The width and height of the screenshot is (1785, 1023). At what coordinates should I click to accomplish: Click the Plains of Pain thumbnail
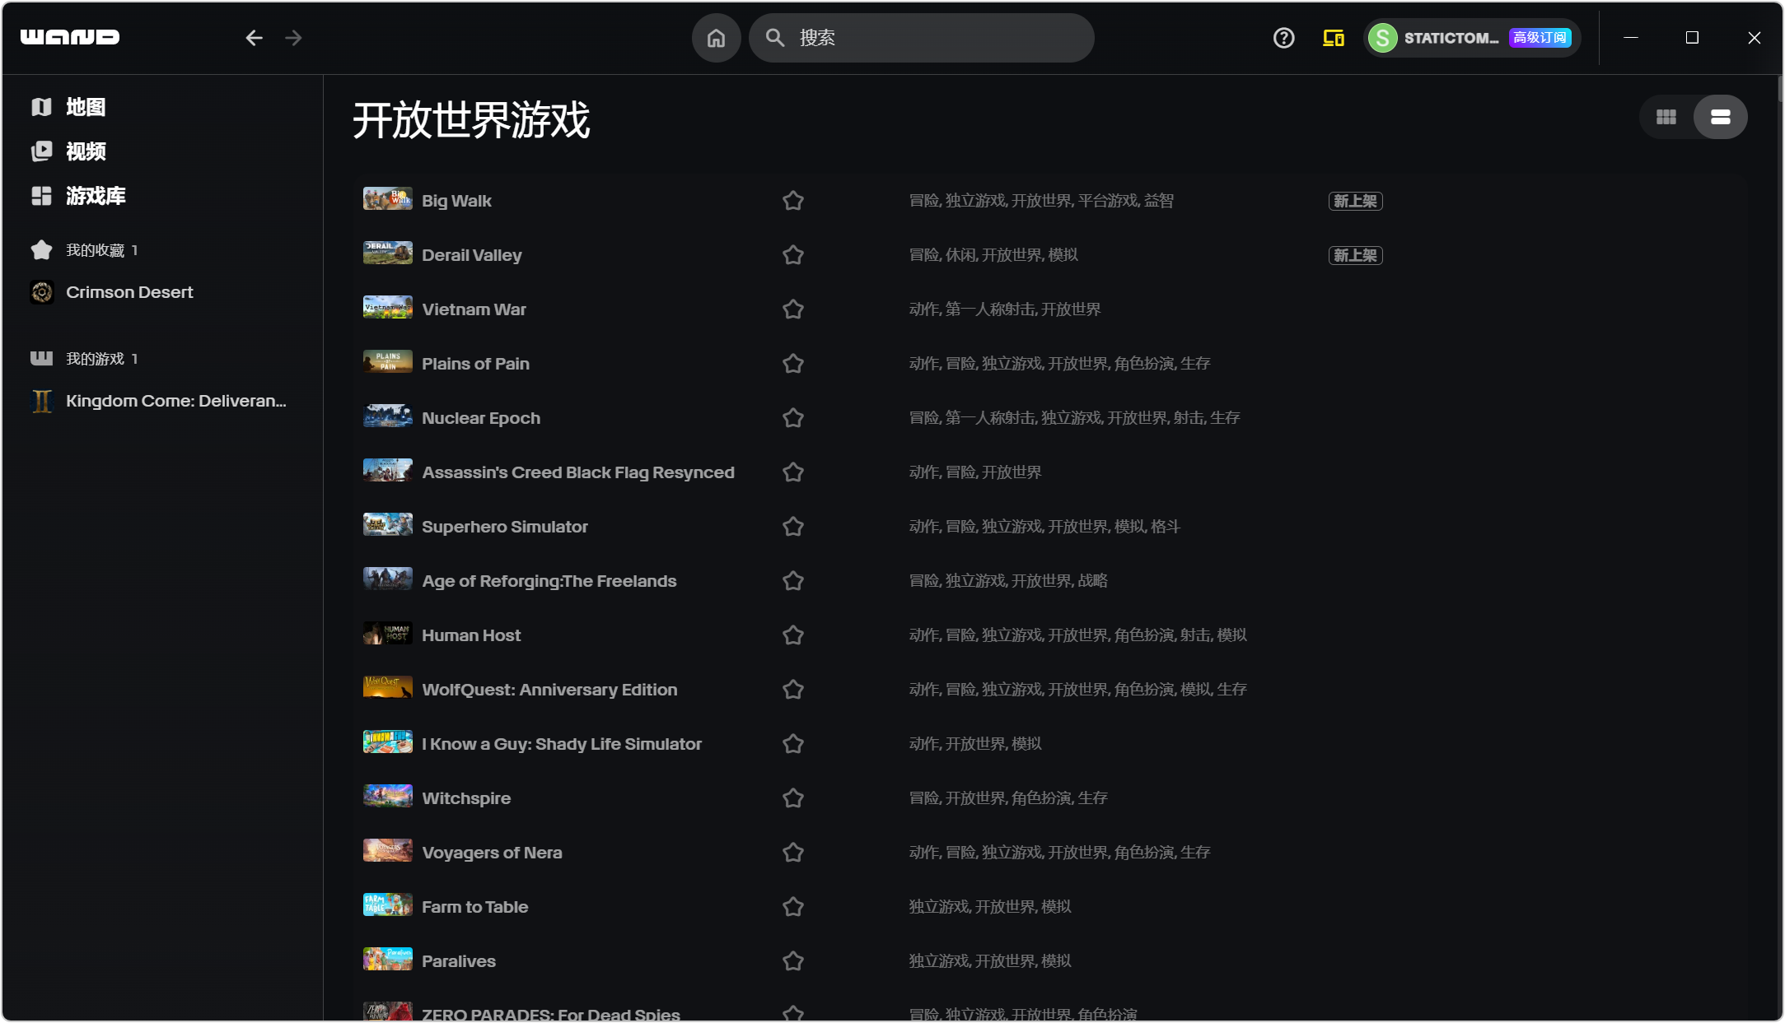click(388, 363)
